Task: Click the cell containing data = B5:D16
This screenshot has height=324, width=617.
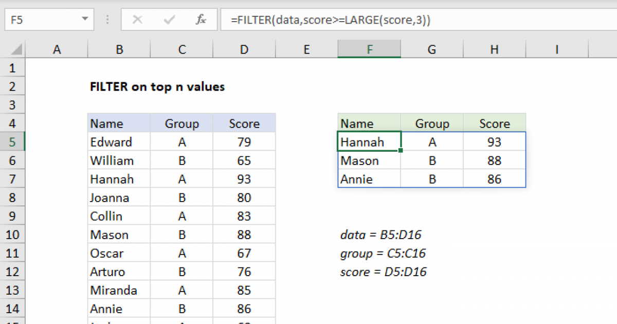Action: [380, 235]
